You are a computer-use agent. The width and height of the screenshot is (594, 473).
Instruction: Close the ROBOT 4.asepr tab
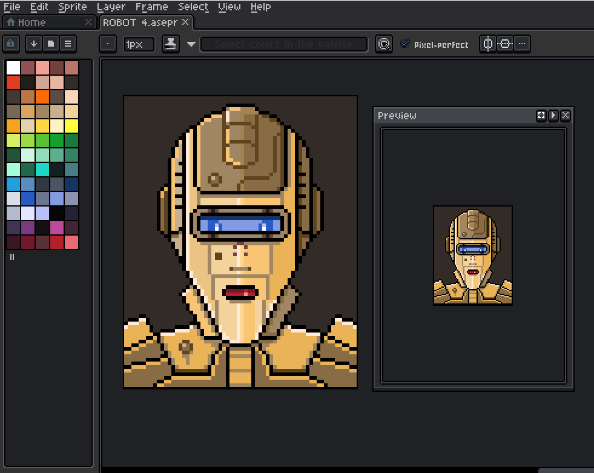pyautogui.click(x=186, y=22)
